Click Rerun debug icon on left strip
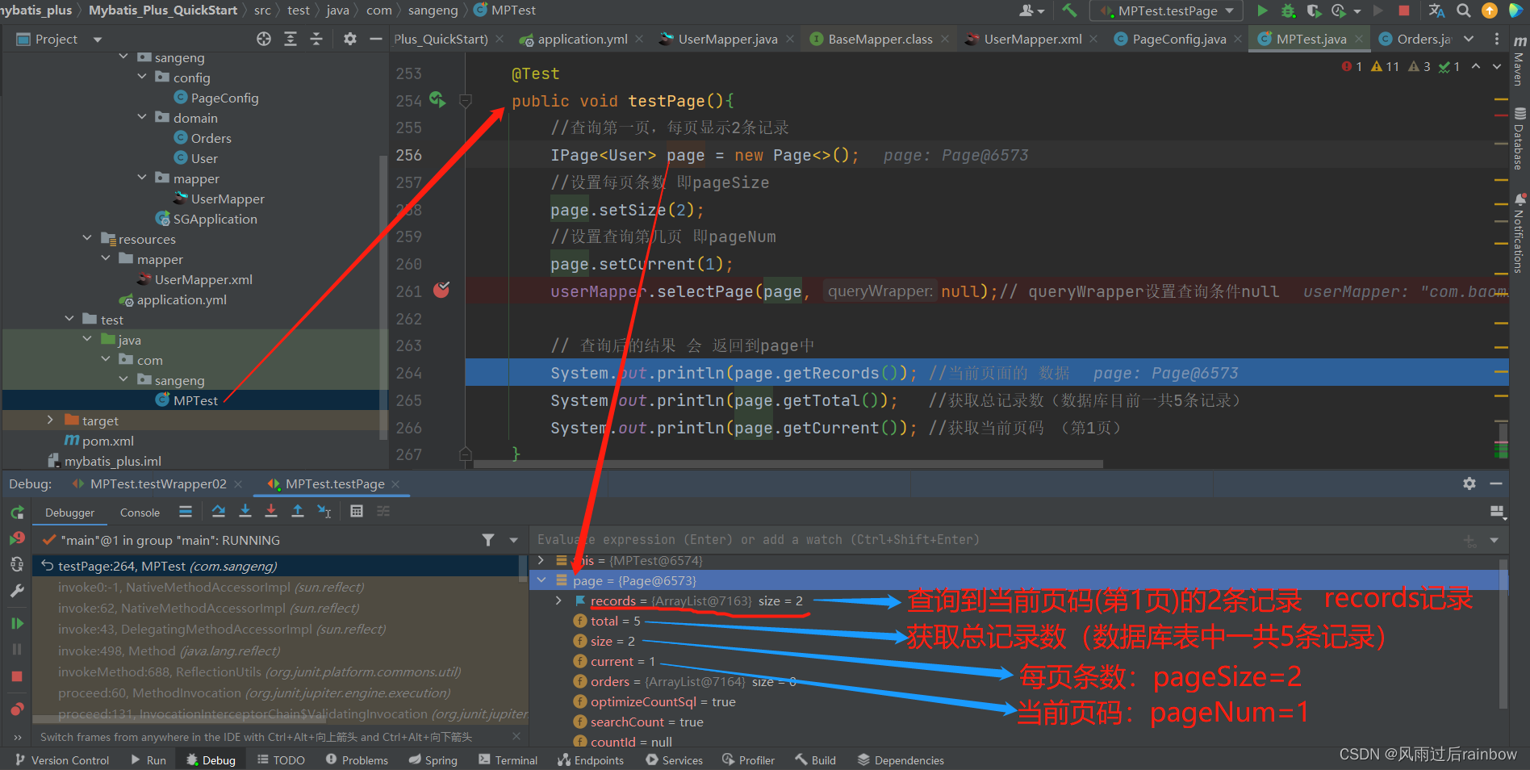The height and width of the screenshot is (770, 1530). 17,513
